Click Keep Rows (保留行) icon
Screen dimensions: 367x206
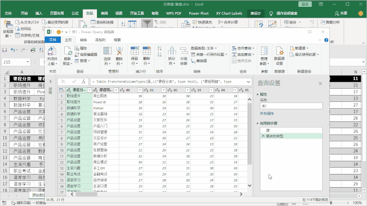point(134,51)
